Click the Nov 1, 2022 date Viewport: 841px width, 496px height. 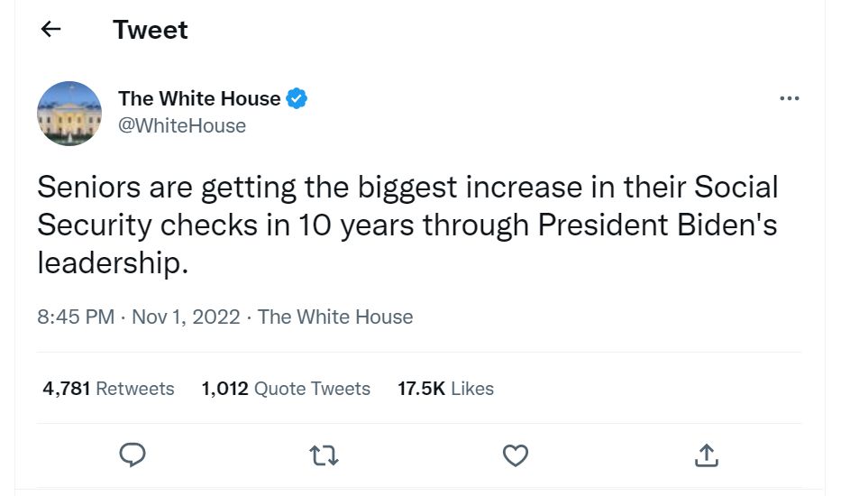tap(186, 317)
